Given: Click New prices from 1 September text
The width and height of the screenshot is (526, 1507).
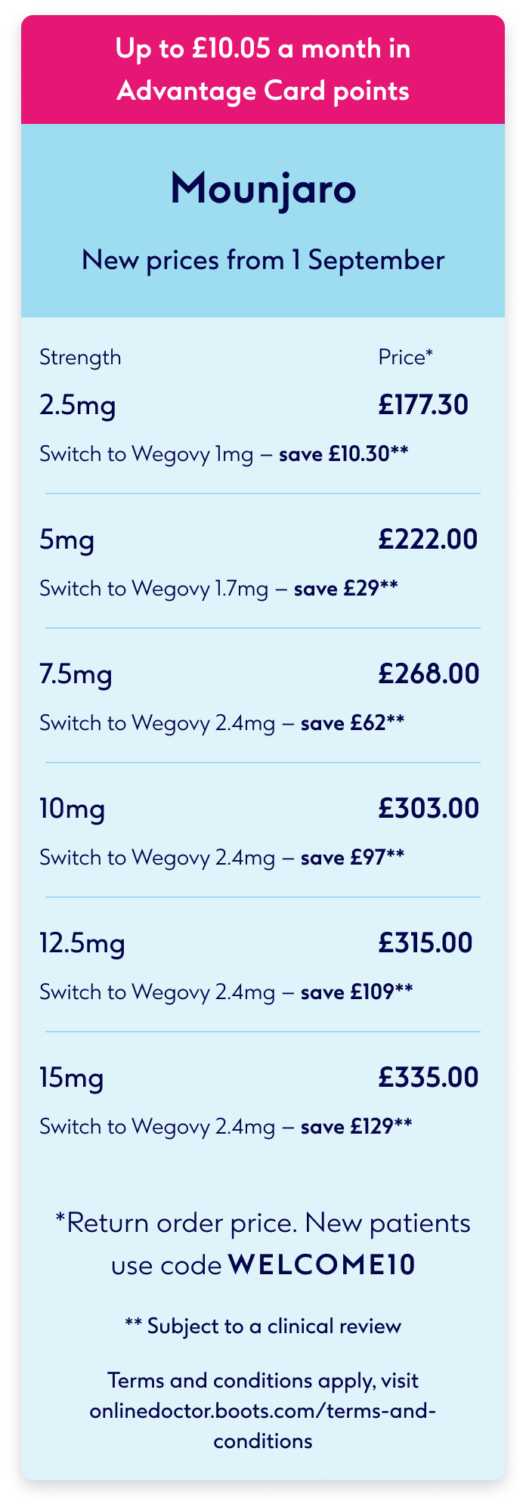Looking at the screenshot, I should tap(263, 260).
